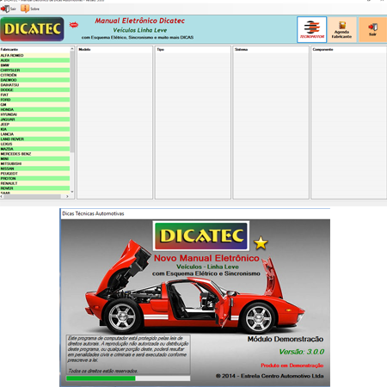Image resolution: width=387 pixels, height=387 pixels.
Task: Choose LAND ROVER from the Fabricante list
Action: [x=34, y=139]
